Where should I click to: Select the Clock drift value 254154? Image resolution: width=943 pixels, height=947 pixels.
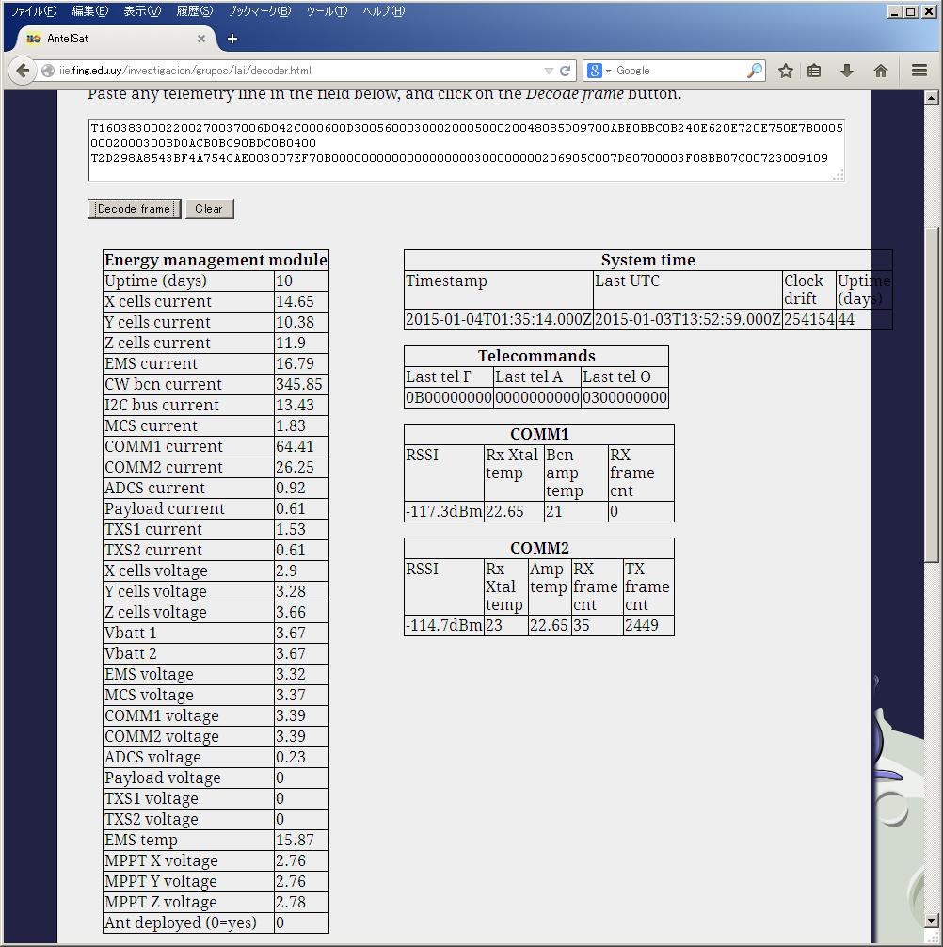click(809, 319)
